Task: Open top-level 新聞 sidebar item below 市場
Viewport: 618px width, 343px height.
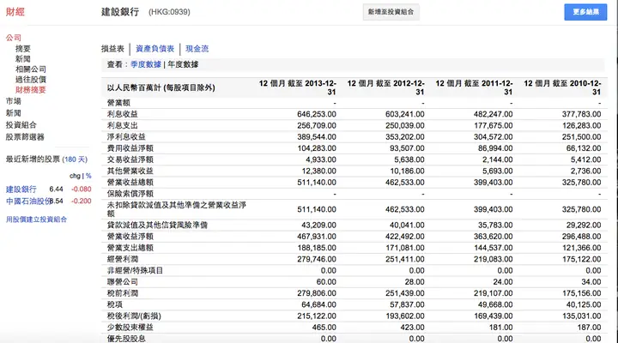Action: [x=14, y=113]
